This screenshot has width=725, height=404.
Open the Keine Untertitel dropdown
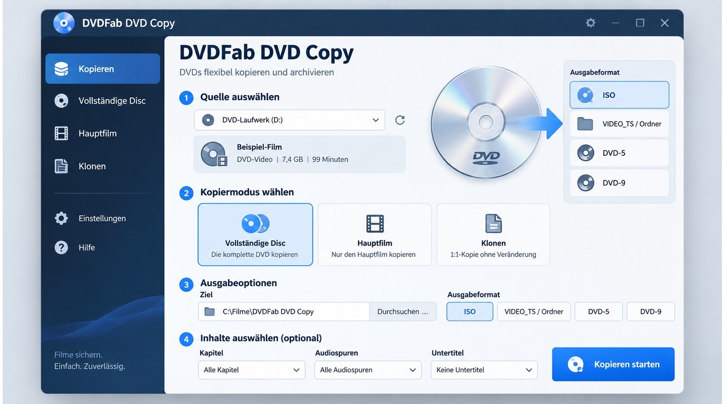coord(484,370)
